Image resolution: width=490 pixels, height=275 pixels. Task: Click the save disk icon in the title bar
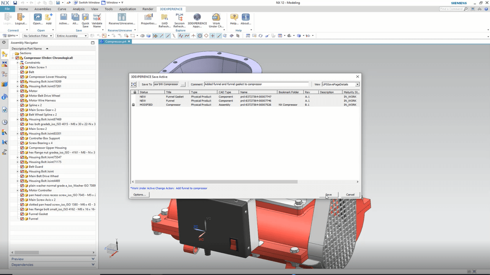15,3
